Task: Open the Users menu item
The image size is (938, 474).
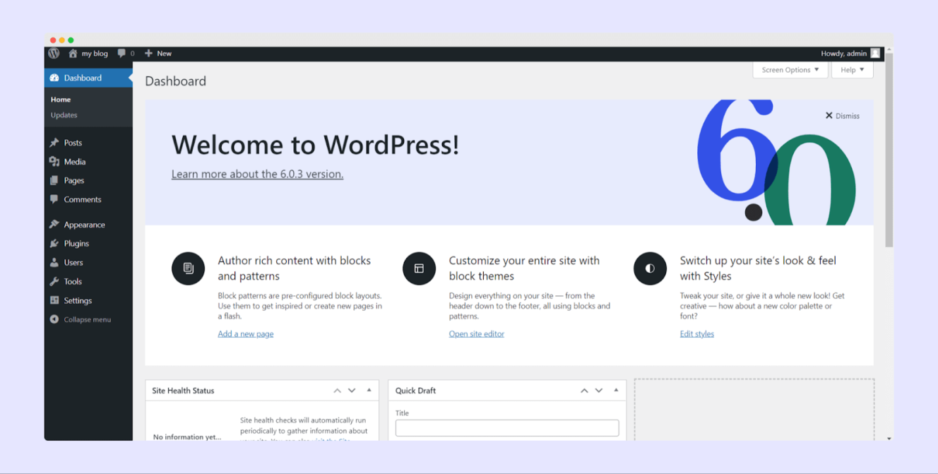Action: pyautogui.click(x=88, y=262)
